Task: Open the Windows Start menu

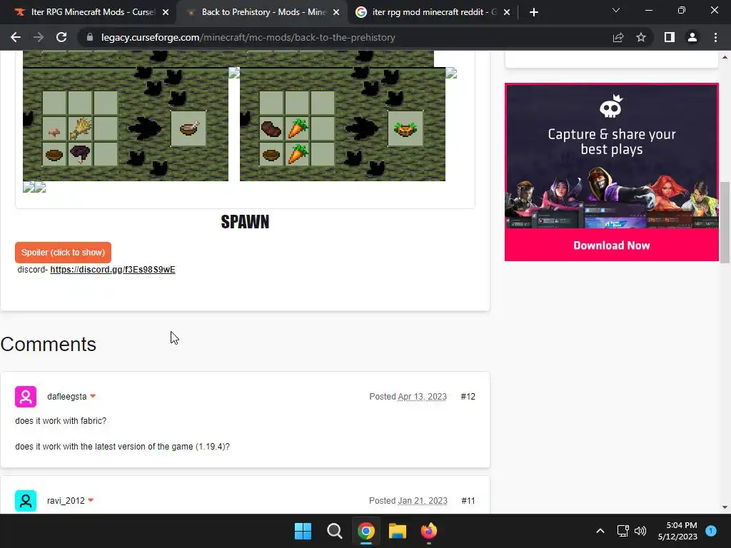Action: (303, 531)
